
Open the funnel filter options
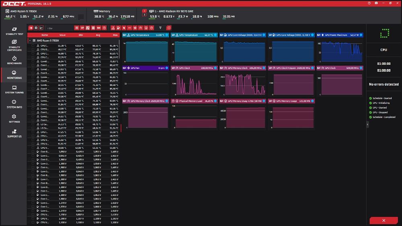click(160, 28)
